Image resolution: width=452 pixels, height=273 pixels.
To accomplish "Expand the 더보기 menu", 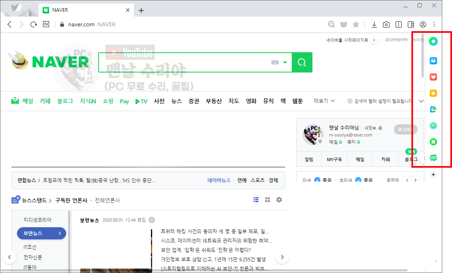I will pyautogui.click(x=324, y=101).
